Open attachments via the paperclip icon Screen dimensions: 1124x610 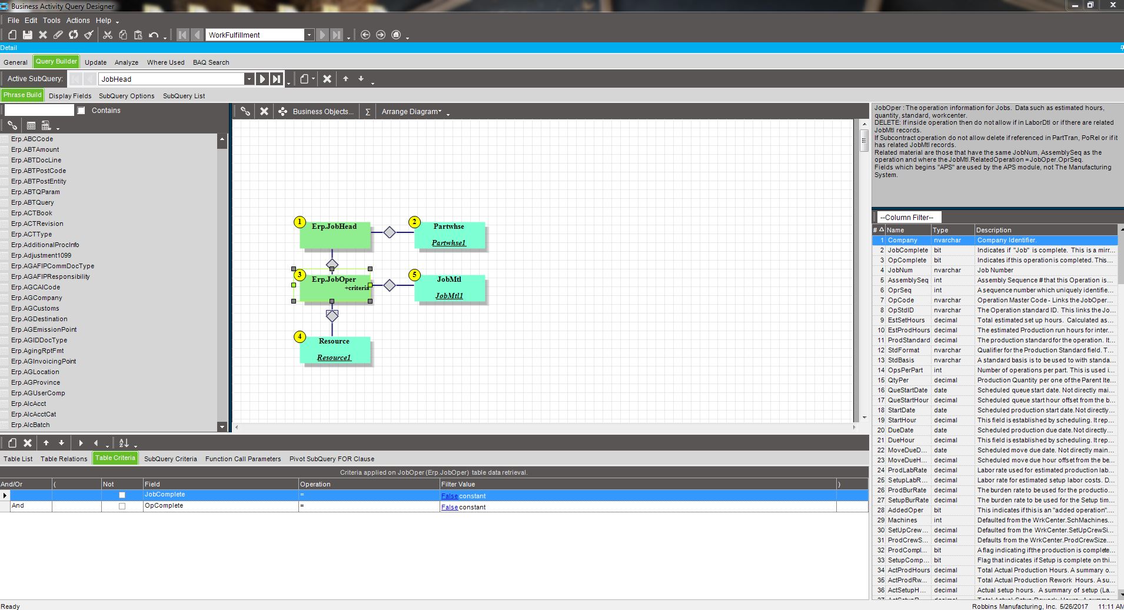[x=58, y=35]
